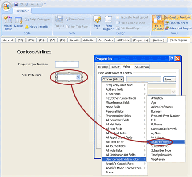Viewport: 192px width, 177px height.
Task: Select the Developer ribbon tab
Action: (x=22, y=11)
